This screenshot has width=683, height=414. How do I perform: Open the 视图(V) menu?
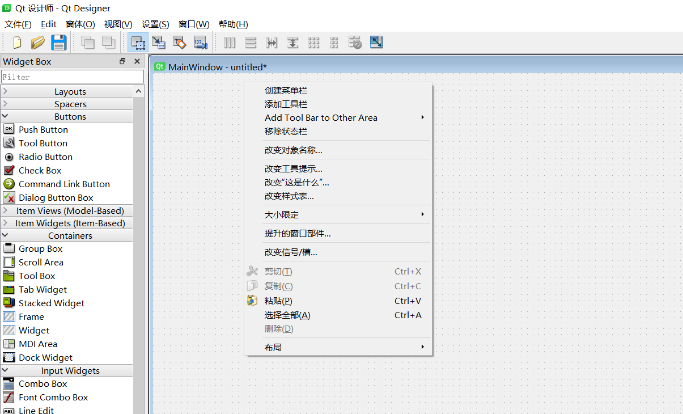(x=118, y=24)
